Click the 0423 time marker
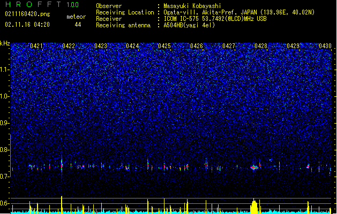Viewport: 337px width, 214px height. point(101,46)
